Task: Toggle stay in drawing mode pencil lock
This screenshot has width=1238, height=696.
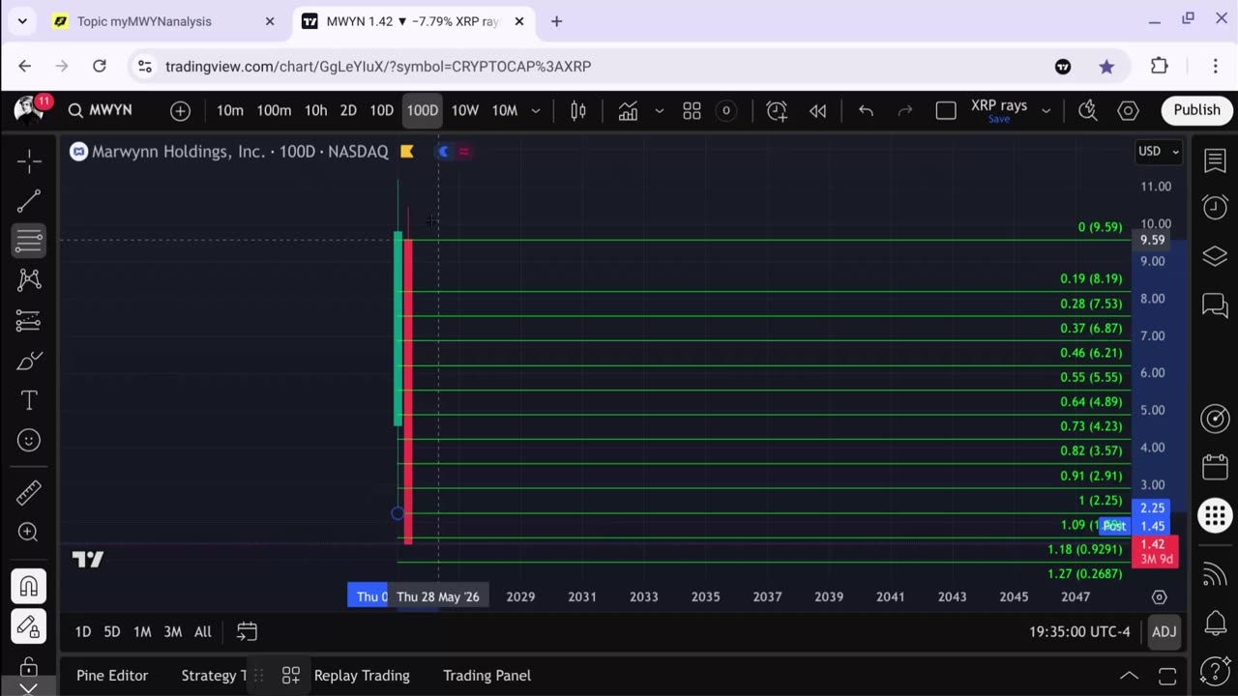Action: (29, 626)
